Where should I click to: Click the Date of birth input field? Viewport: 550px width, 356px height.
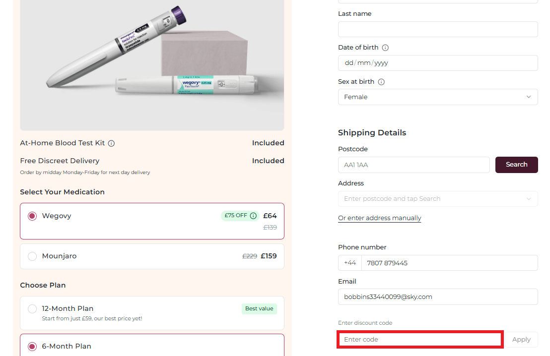pos(437,63)
